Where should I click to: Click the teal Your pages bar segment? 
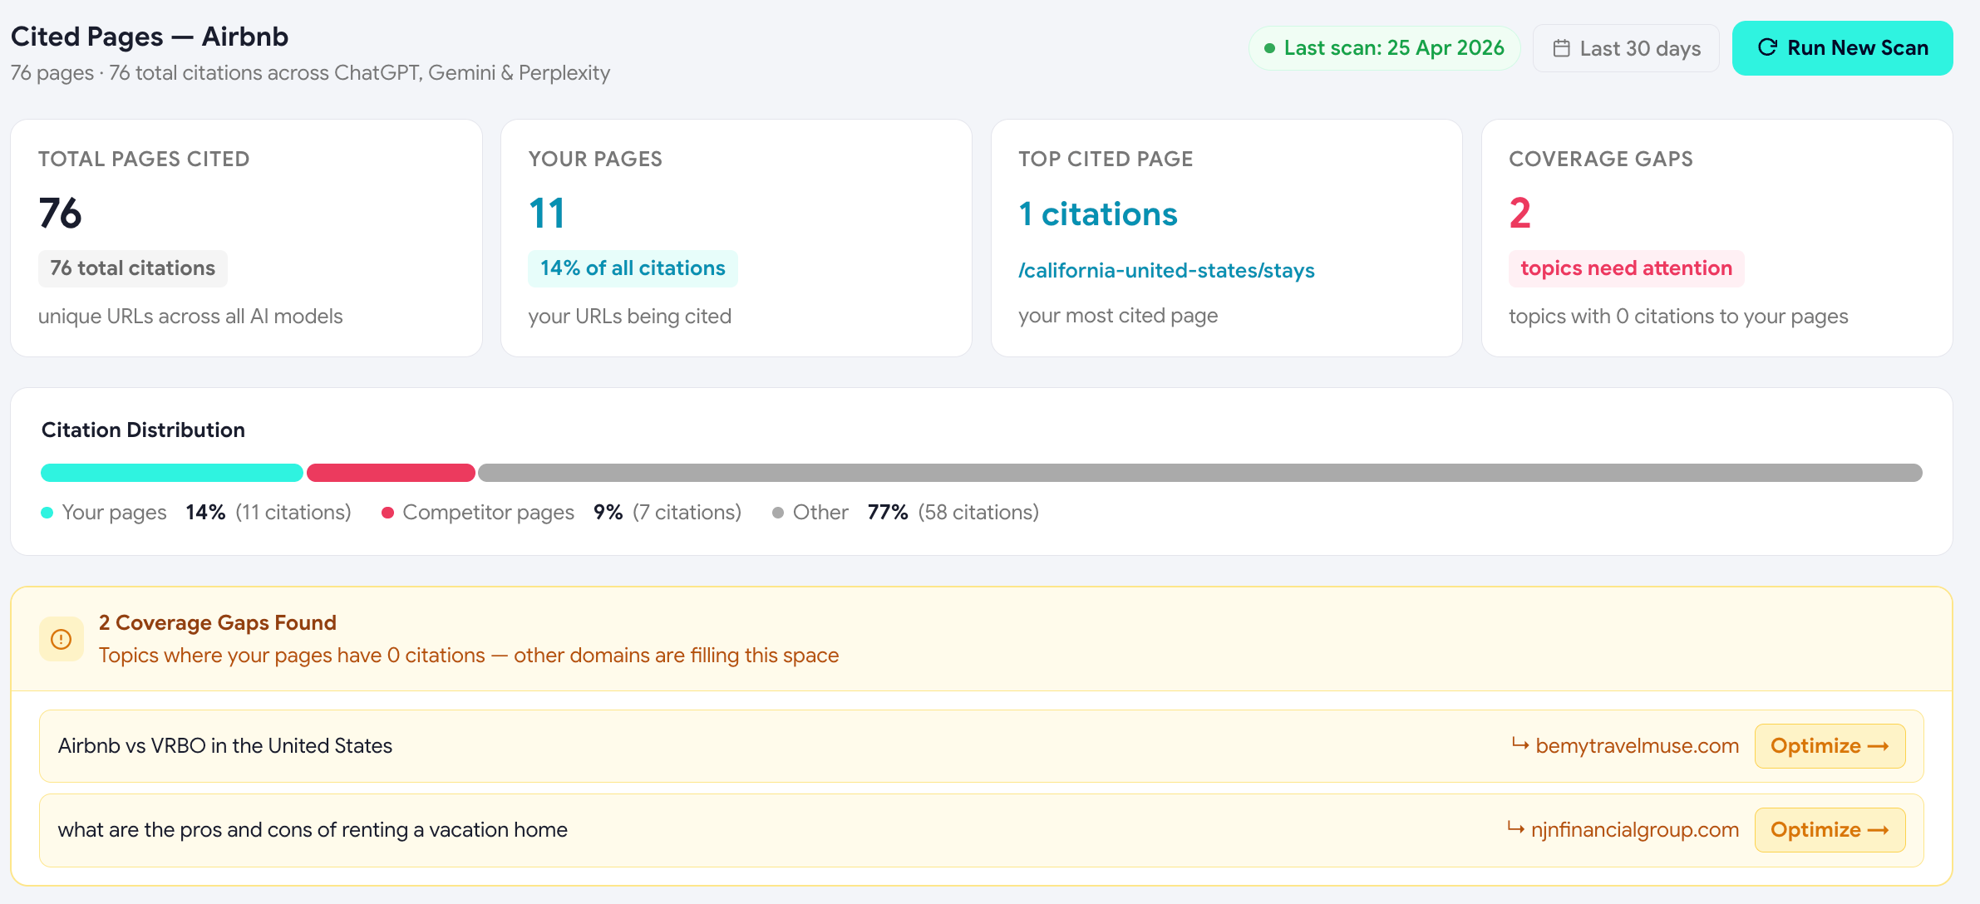(x=172, y=473)
